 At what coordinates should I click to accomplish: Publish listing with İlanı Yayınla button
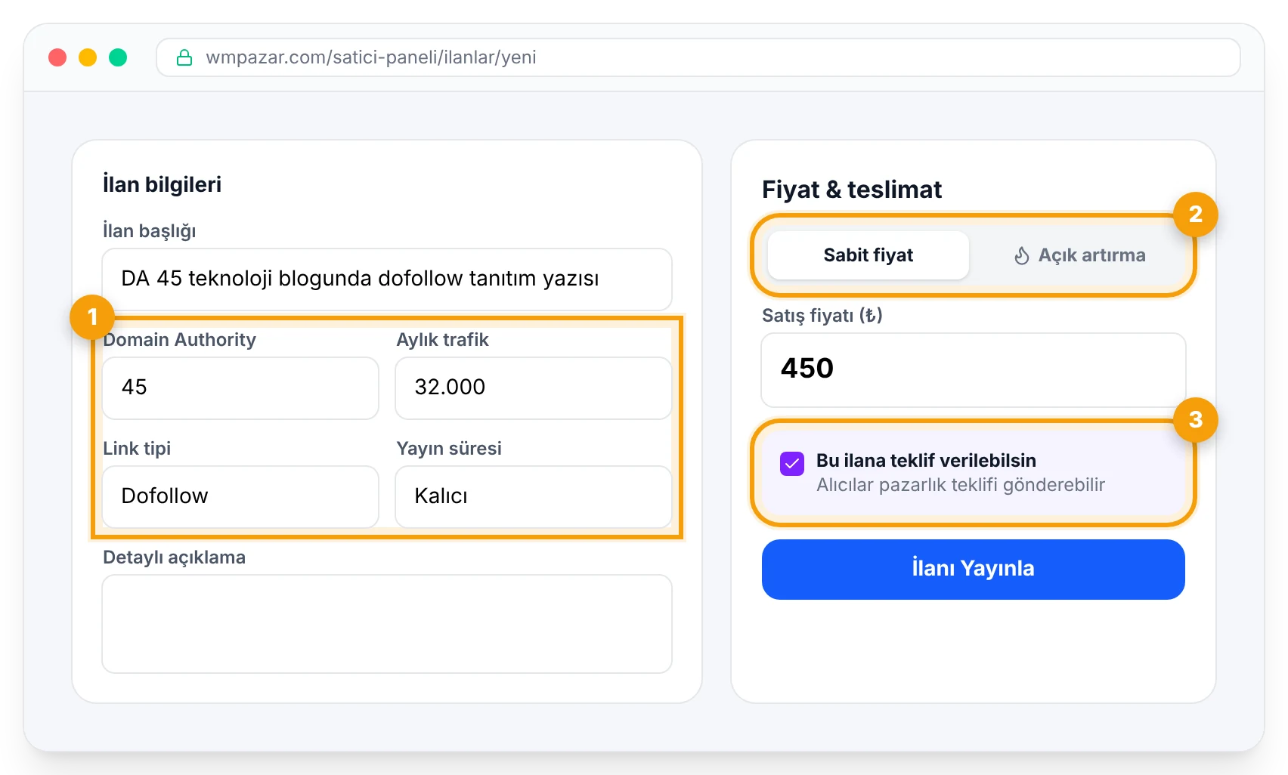[x=974, y=570]
